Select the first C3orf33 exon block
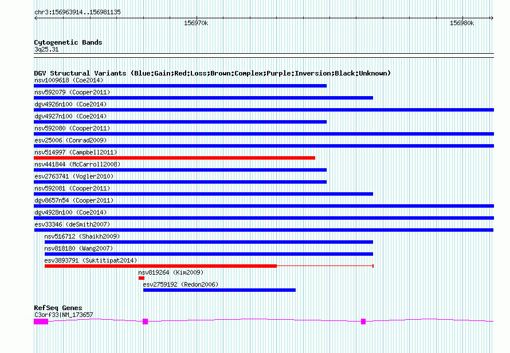Screen dimensions: 510x353 click(41, 322)
